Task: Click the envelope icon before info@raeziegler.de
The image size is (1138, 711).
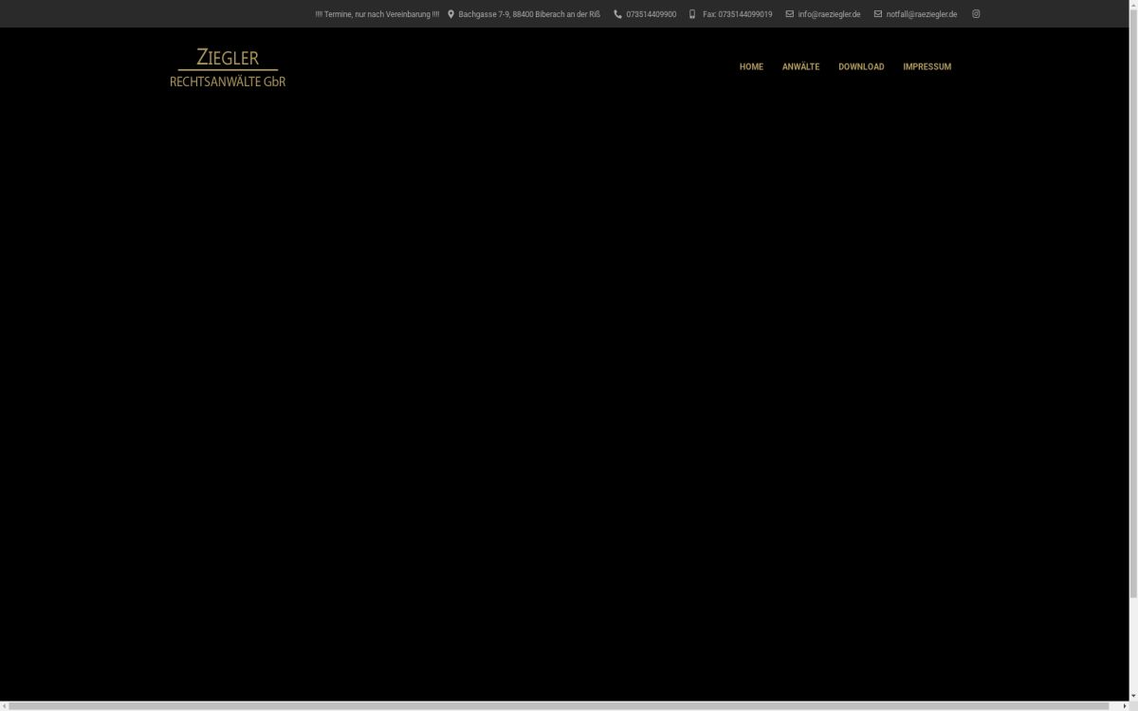Action: pyautogui.click(x=790, y=14)
